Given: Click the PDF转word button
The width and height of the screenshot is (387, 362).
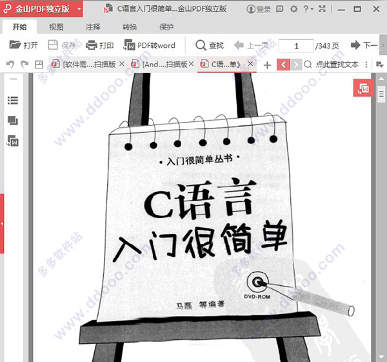Looking at the screenshot, I should [x=150, y=45].
